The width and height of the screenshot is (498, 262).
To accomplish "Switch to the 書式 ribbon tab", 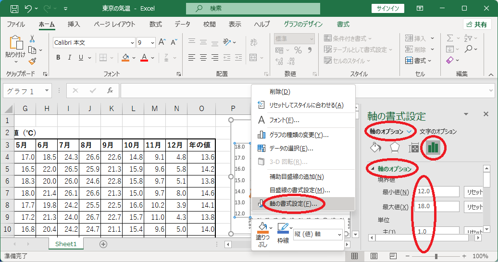I will point(343,24).
